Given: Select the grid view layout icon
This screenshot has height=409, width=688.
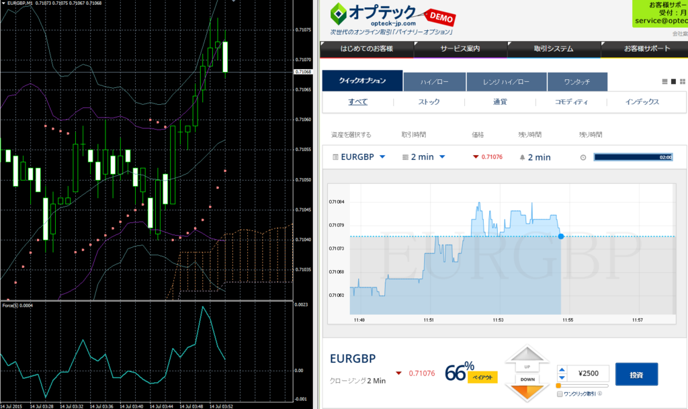Looking at the screenshot, I should pos(683,81).
